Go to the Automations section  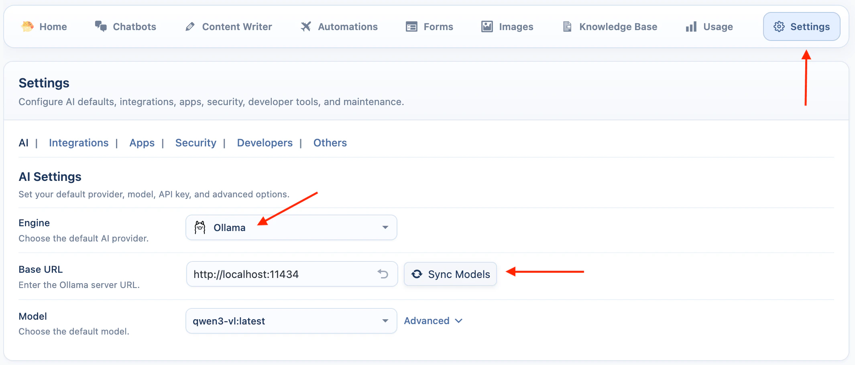(339, 26)
